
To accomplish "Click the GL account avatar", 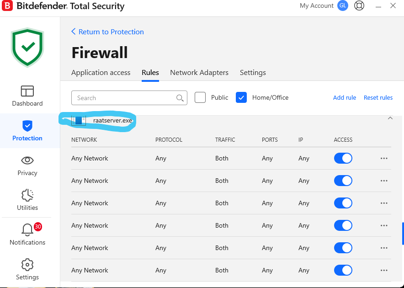I will coord(342,6).
